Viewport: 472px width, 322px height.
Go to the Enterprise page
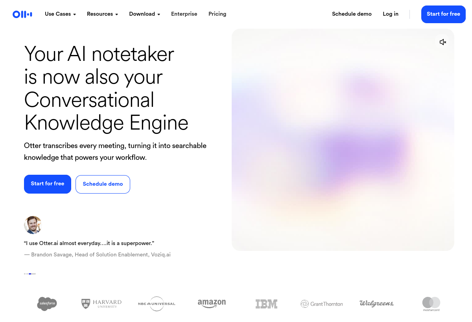tap(184, 14)
